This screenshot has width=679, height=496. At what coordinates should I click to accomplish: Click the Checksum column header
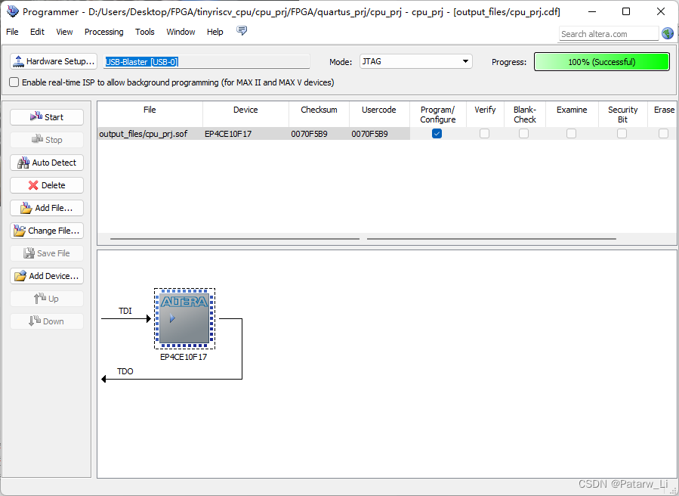point(319,114)
